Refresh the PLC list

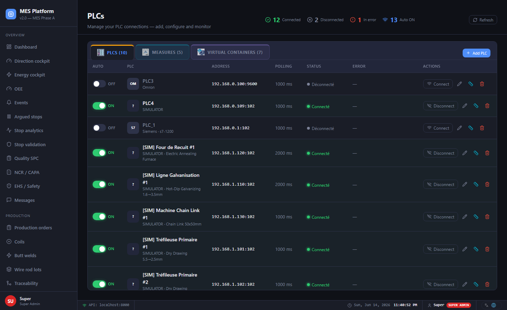(483, 20)
